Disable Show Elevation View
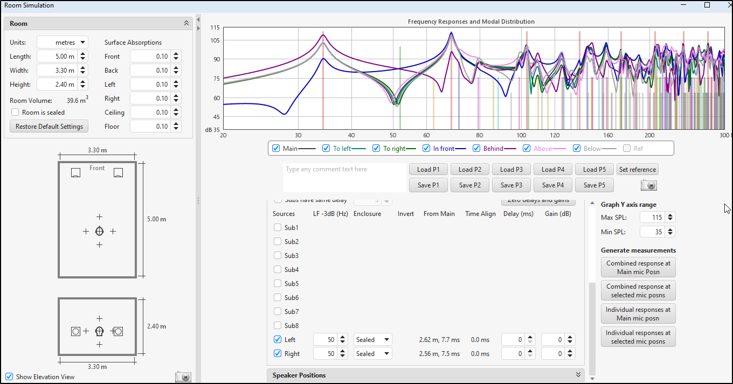The width and height of the screenshot is (733, 384). 9,377
